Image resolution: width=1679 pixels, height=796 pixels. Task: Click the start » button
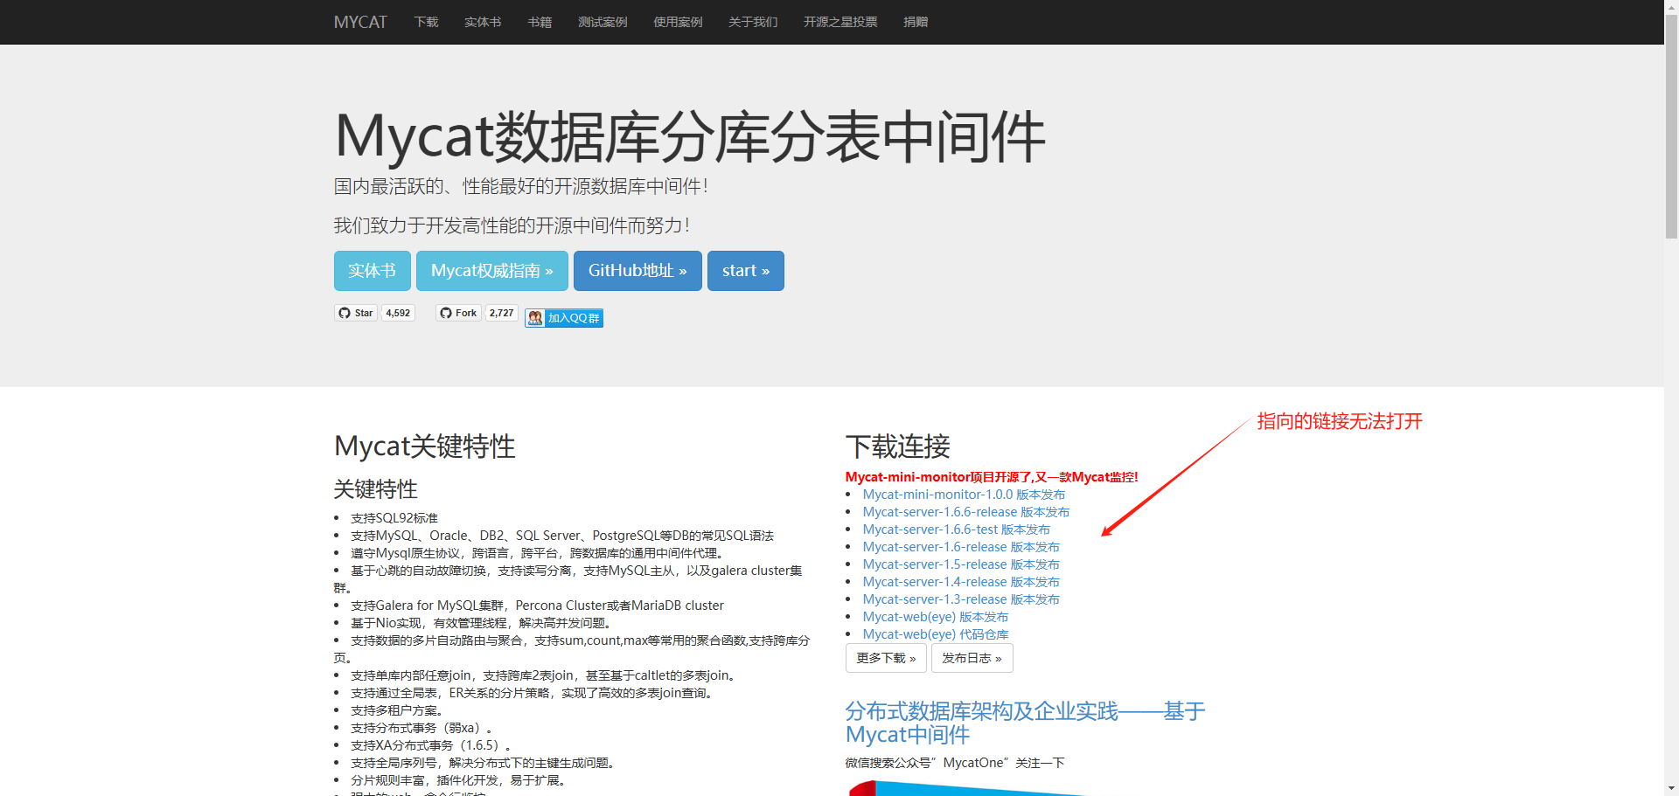[746, 271]
